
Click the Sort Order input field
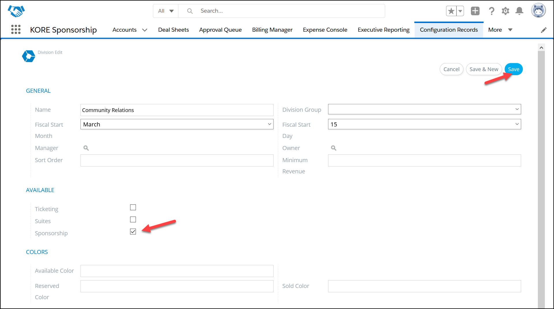tap(177, 160)
